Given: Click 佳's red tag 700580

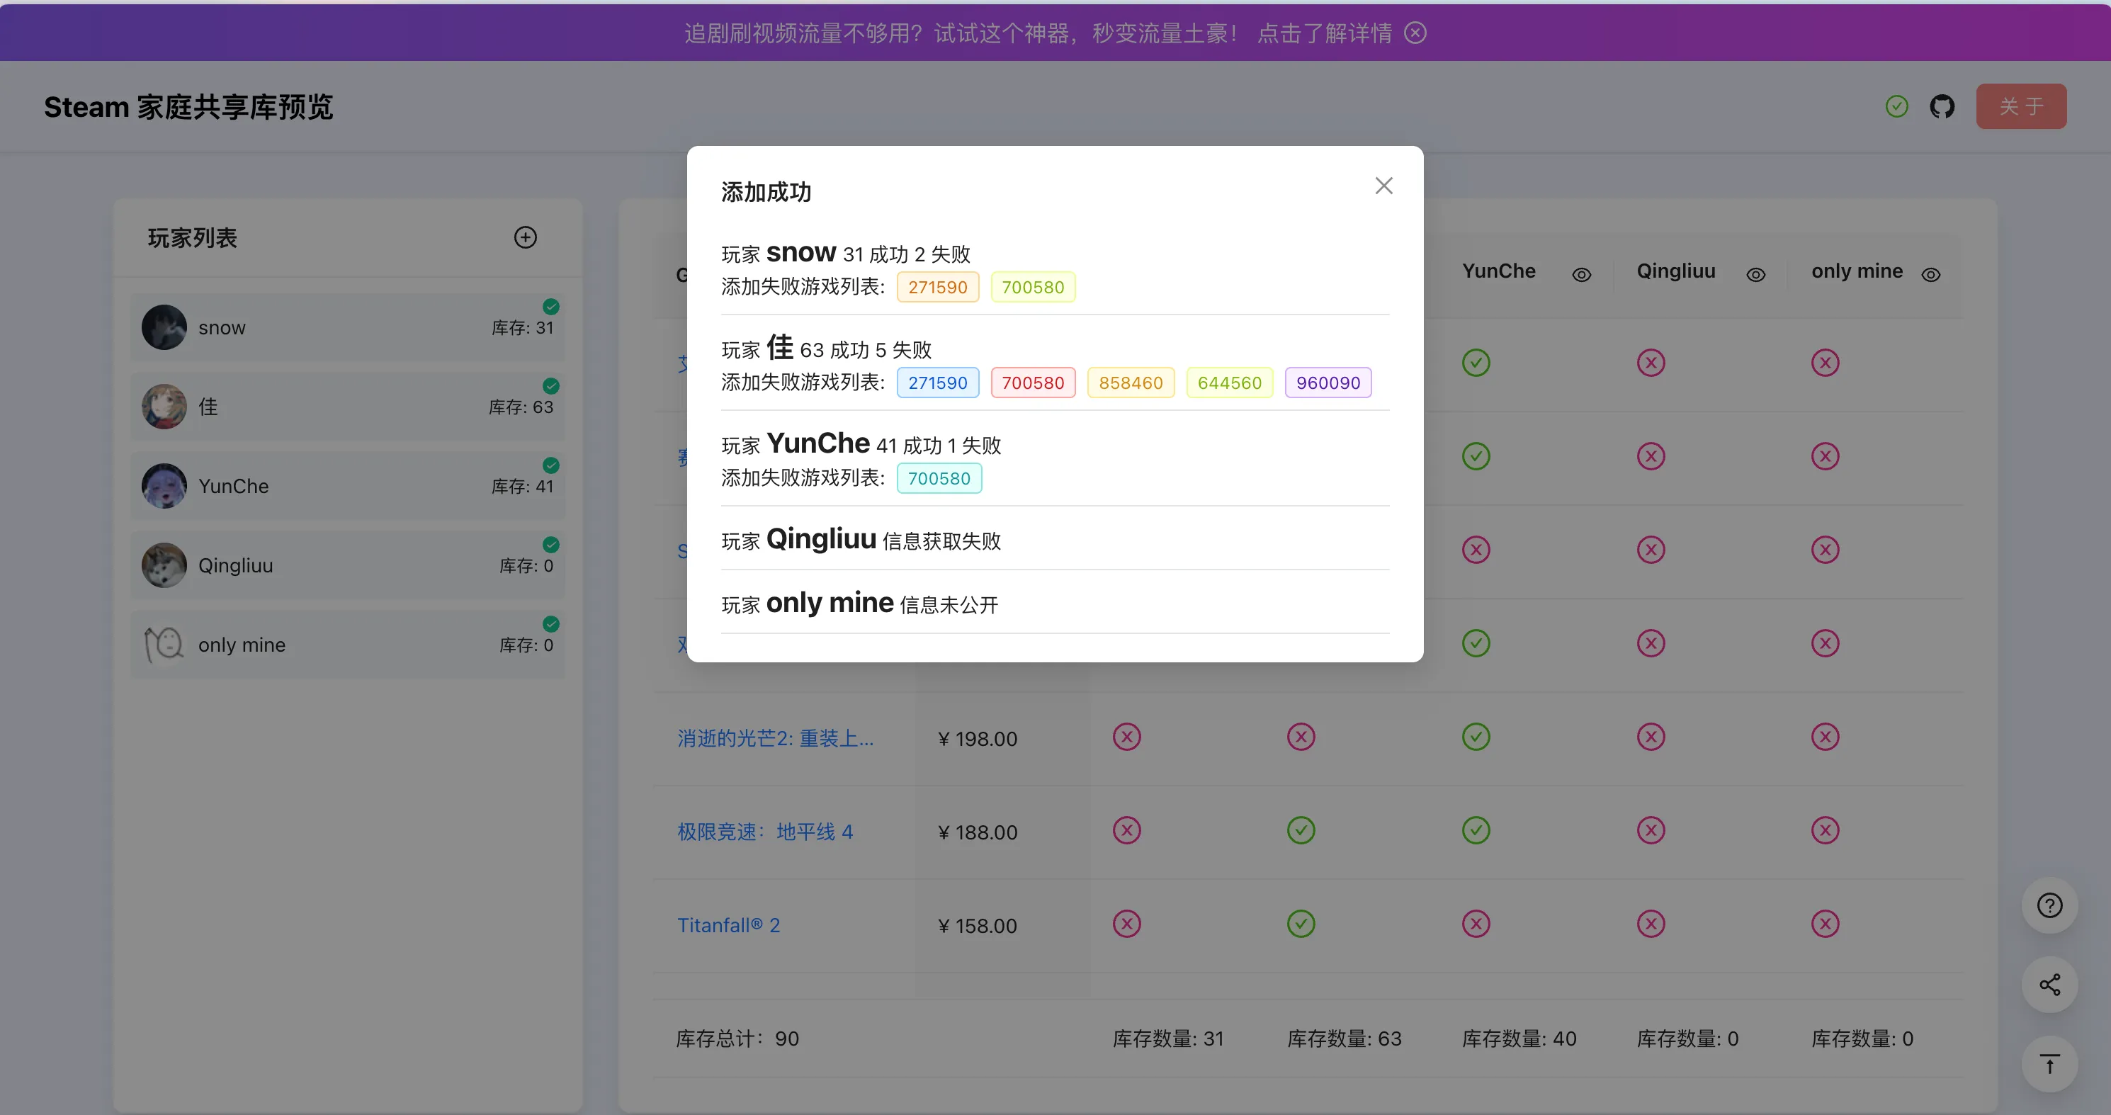Looking at the screenshot, I should [x=1033, y=383].
